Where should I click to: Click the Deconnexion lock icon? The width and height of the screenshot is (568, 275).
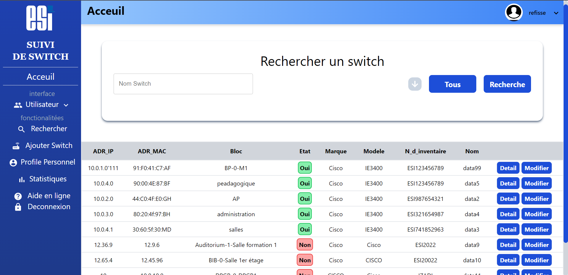click(18, 207)
